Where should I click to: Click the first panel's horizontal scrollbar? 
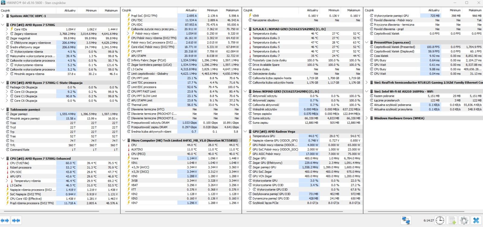pyautogui.click(x=51, y=211)
